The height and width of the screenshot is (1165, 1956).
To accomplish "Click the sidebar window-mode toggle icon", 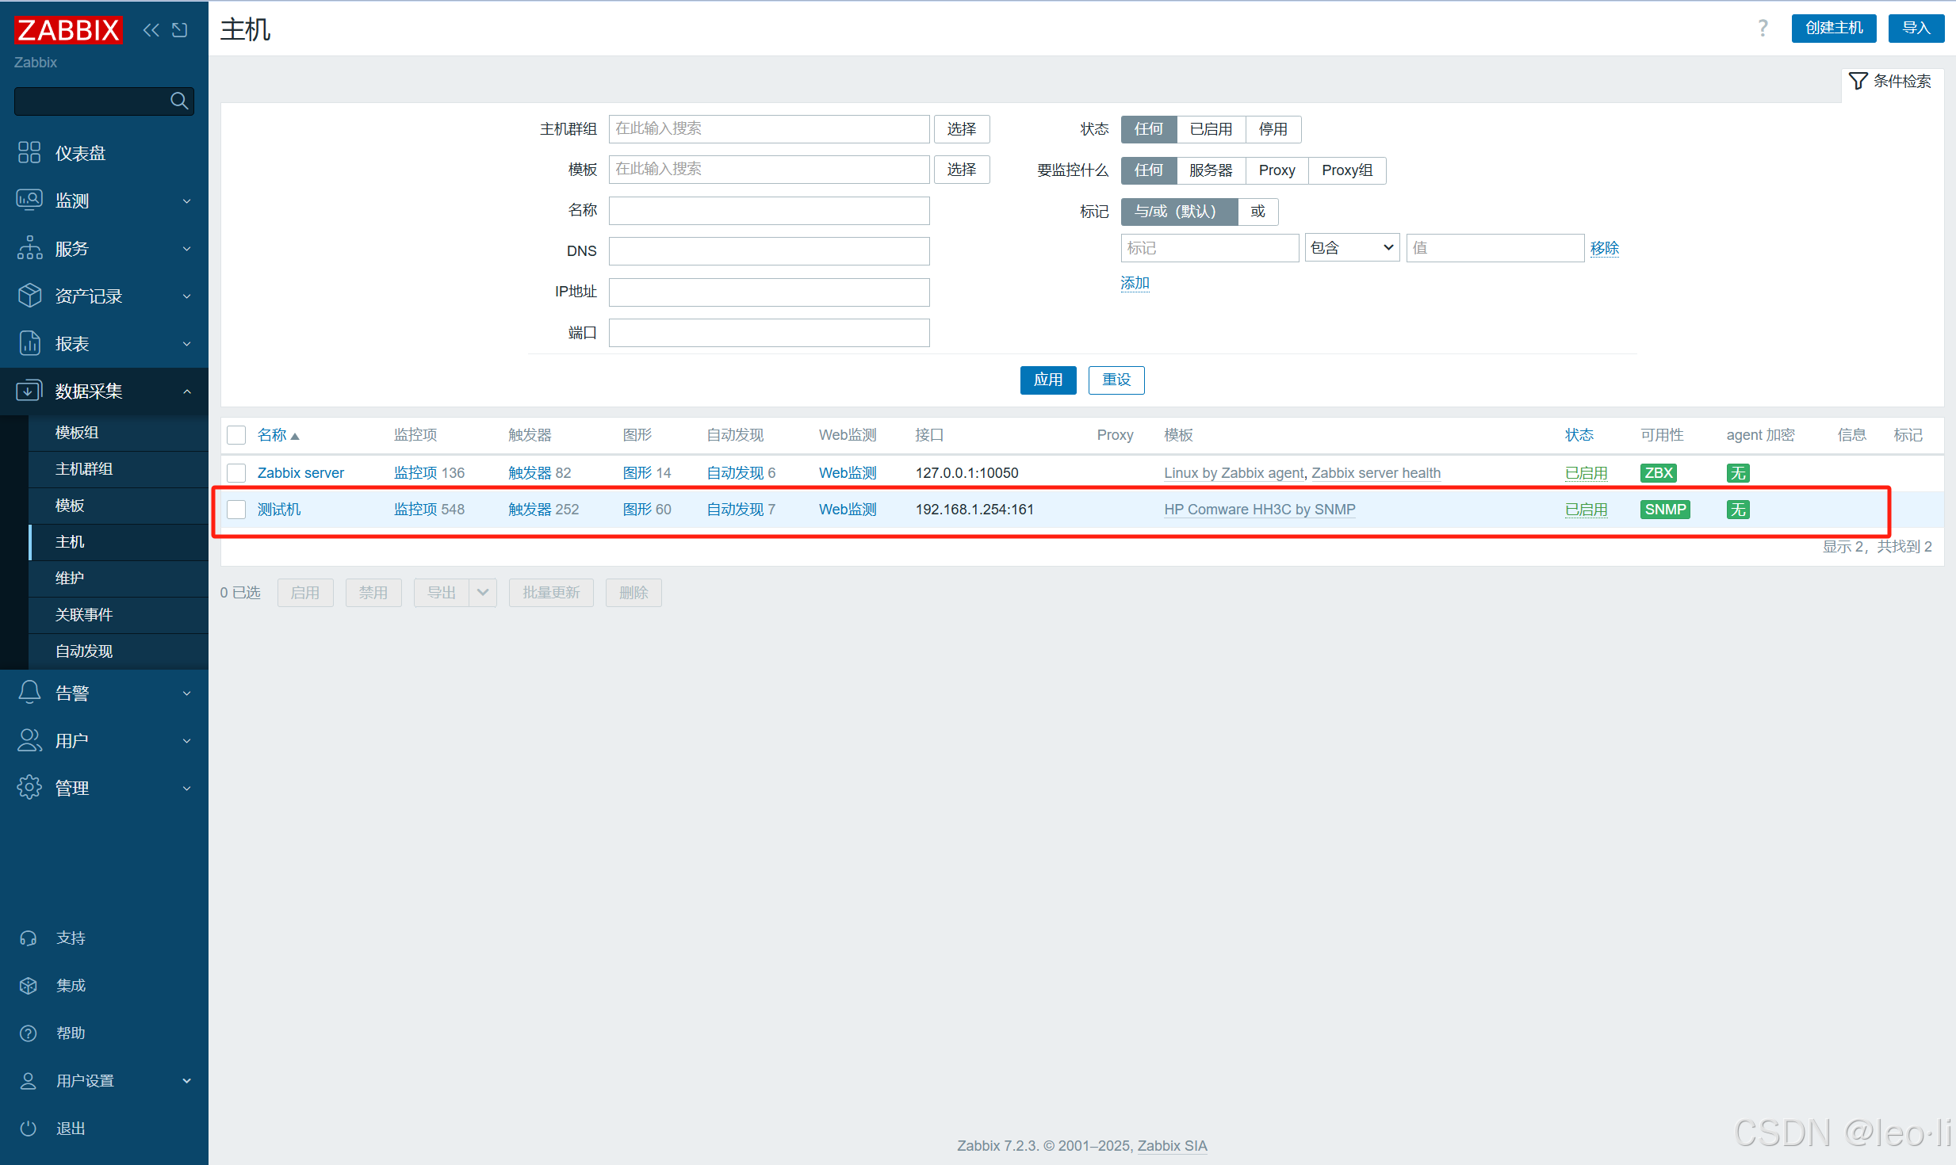I will tap(180, 30).
